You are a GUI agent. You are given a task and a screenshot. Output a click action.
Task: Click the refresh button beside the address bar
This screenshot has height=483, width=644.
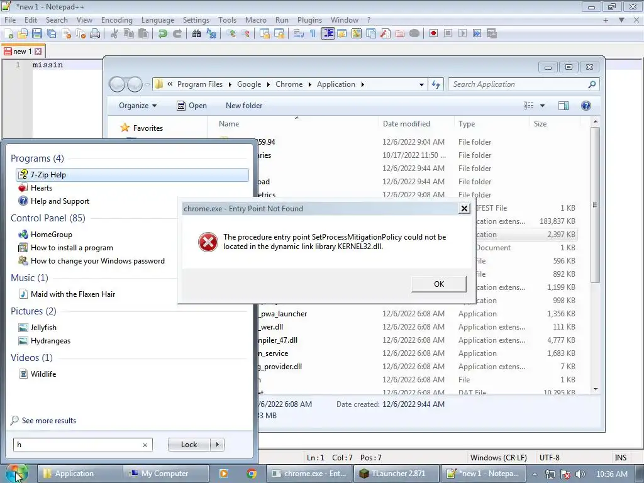(436, 85)
